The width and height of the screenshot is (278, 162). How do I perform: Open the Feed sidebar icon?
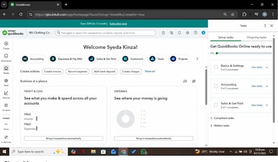(6, 82)
